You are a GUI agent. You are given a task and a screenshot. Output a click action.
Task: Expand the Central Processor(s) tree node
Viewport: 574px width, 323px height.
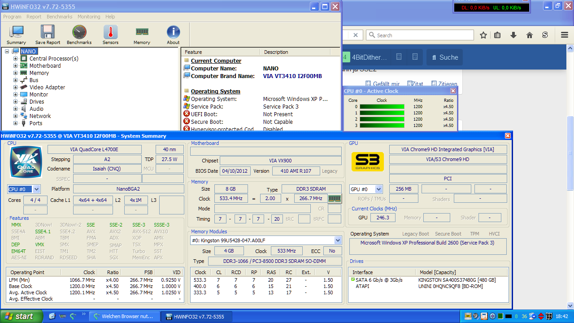click(x=16, y=59)
